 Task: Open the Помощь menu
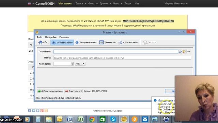point(64,37)
